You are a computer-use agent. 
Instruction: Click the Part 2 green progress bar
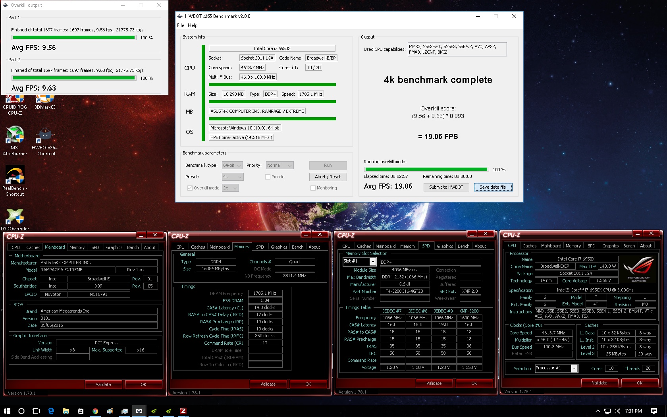(74, 78)
